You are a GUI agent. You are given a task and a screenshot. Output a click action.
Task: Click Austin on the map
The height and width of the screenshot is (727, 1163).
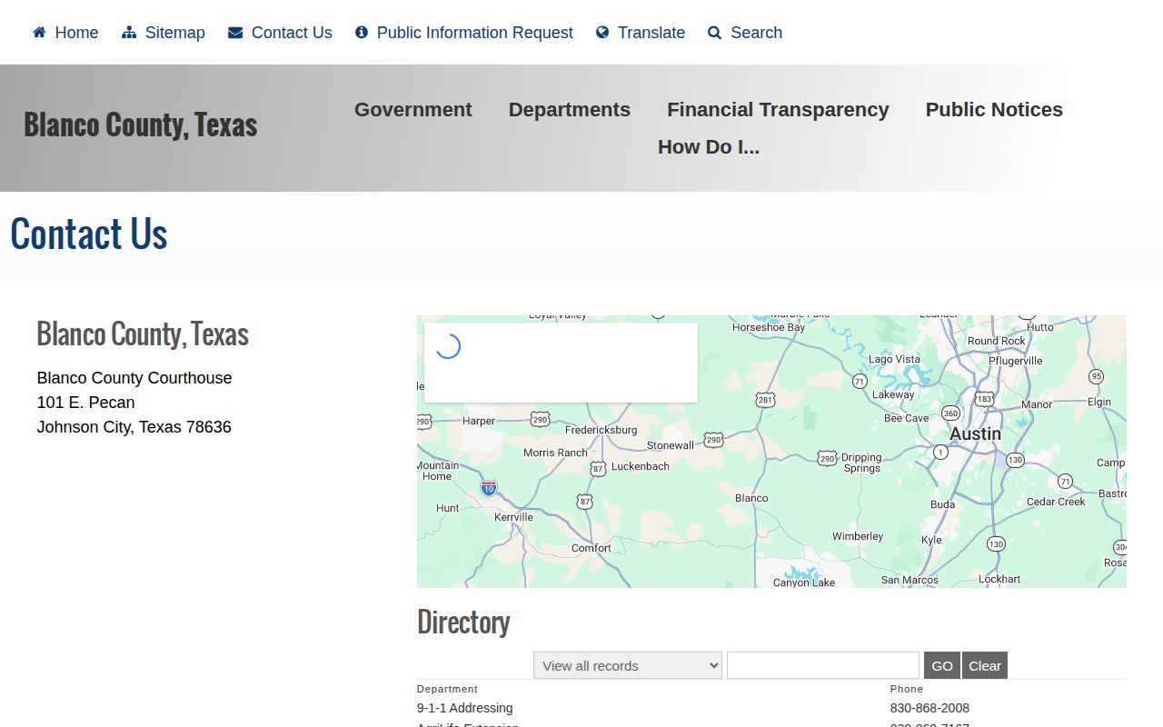pos(975,434)
